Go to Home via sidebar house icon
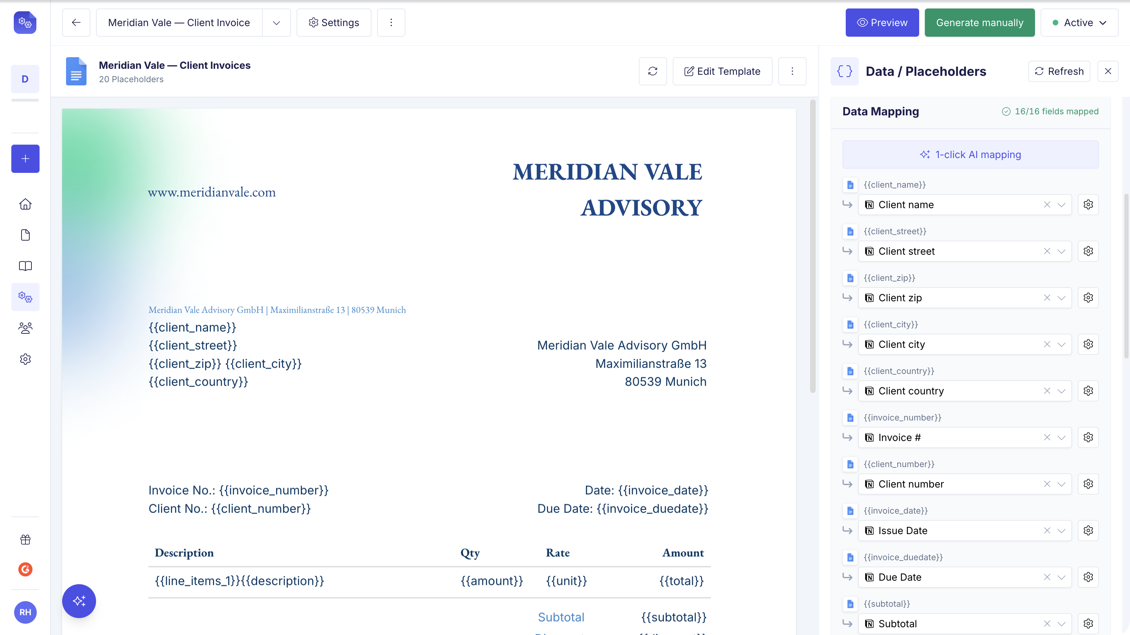 coord(25,204)
